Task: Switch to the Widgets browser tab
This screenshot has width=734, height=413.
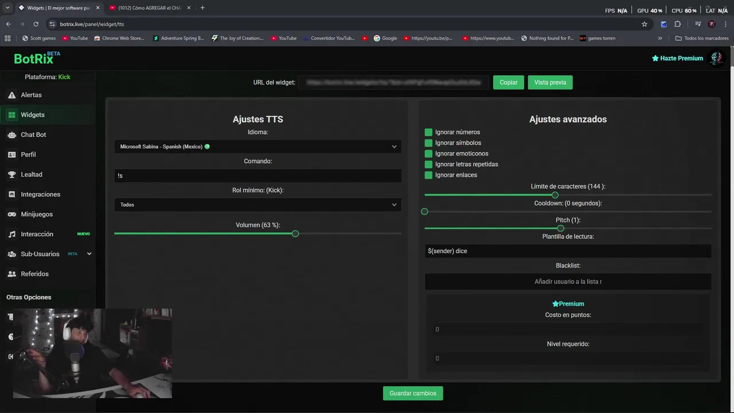Action: pos(57,8)
